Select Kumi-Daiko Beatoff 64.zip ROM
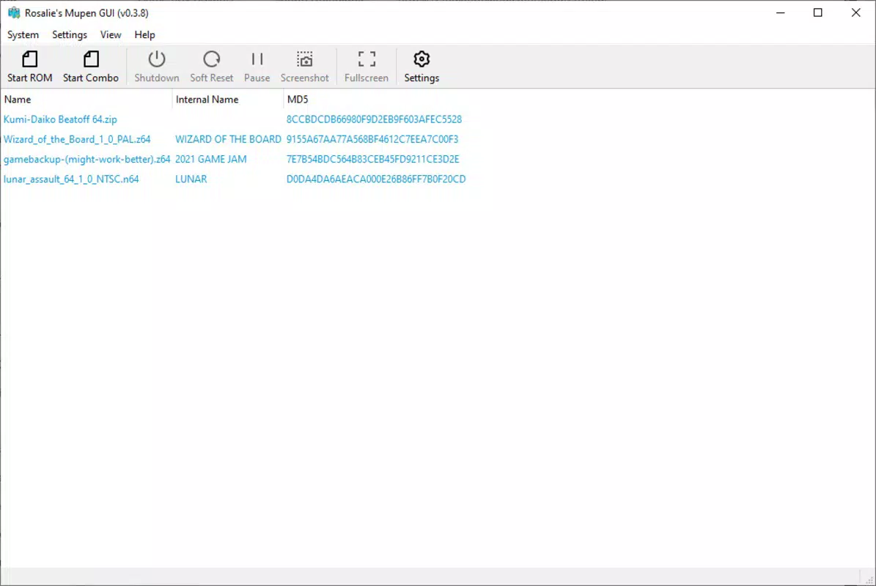 coord(60,119)
